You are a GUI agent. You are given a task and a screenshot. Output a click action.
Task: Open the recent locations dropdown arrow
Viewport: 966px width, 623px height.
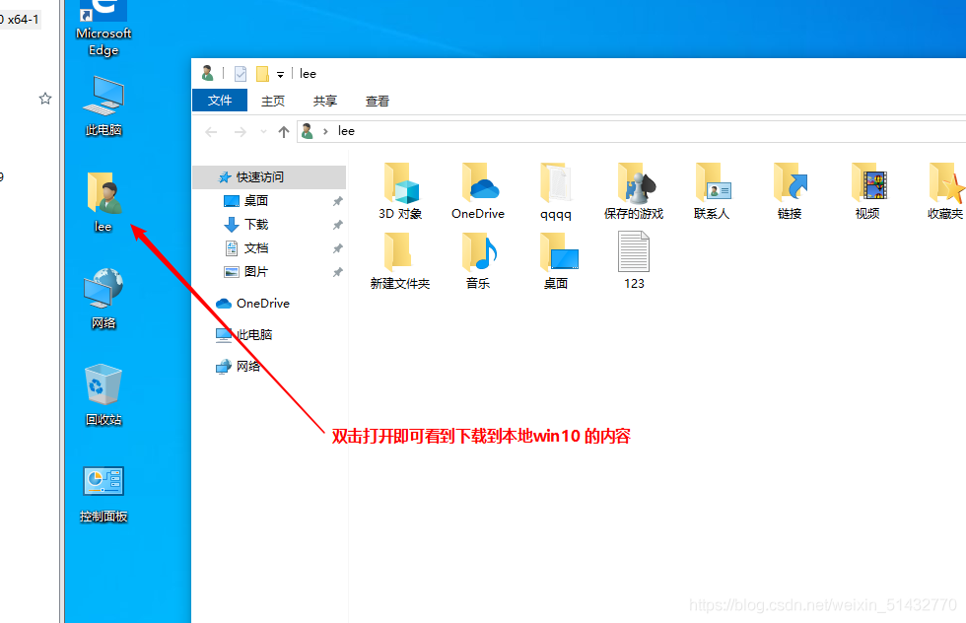coord(264,131)
